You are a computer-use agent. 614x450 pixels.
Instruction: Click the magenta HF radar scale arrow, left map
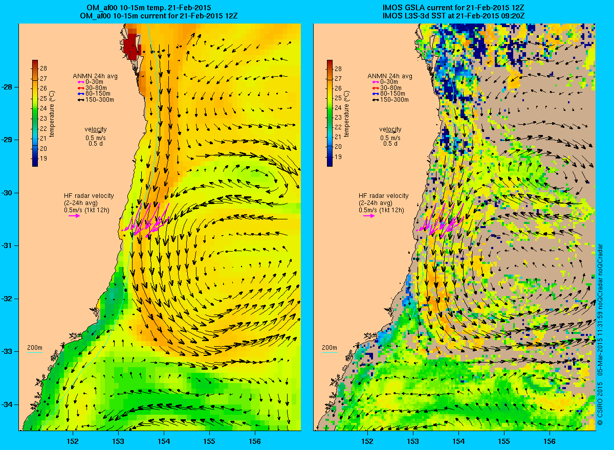(x=74, y=216)
